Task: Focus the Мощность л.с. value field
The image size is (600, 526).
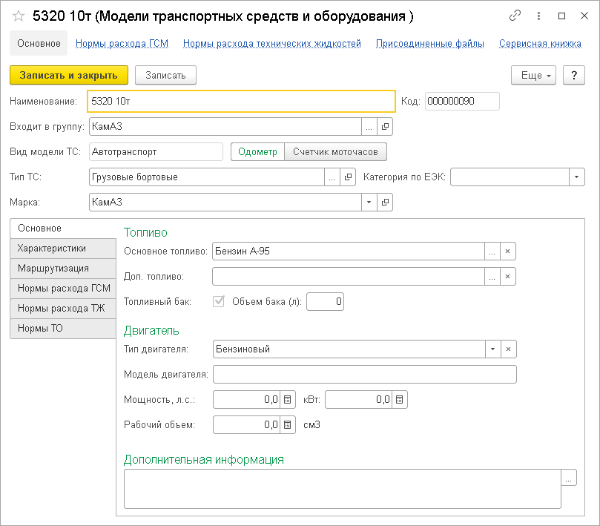Action: click(x=246, y=400)
